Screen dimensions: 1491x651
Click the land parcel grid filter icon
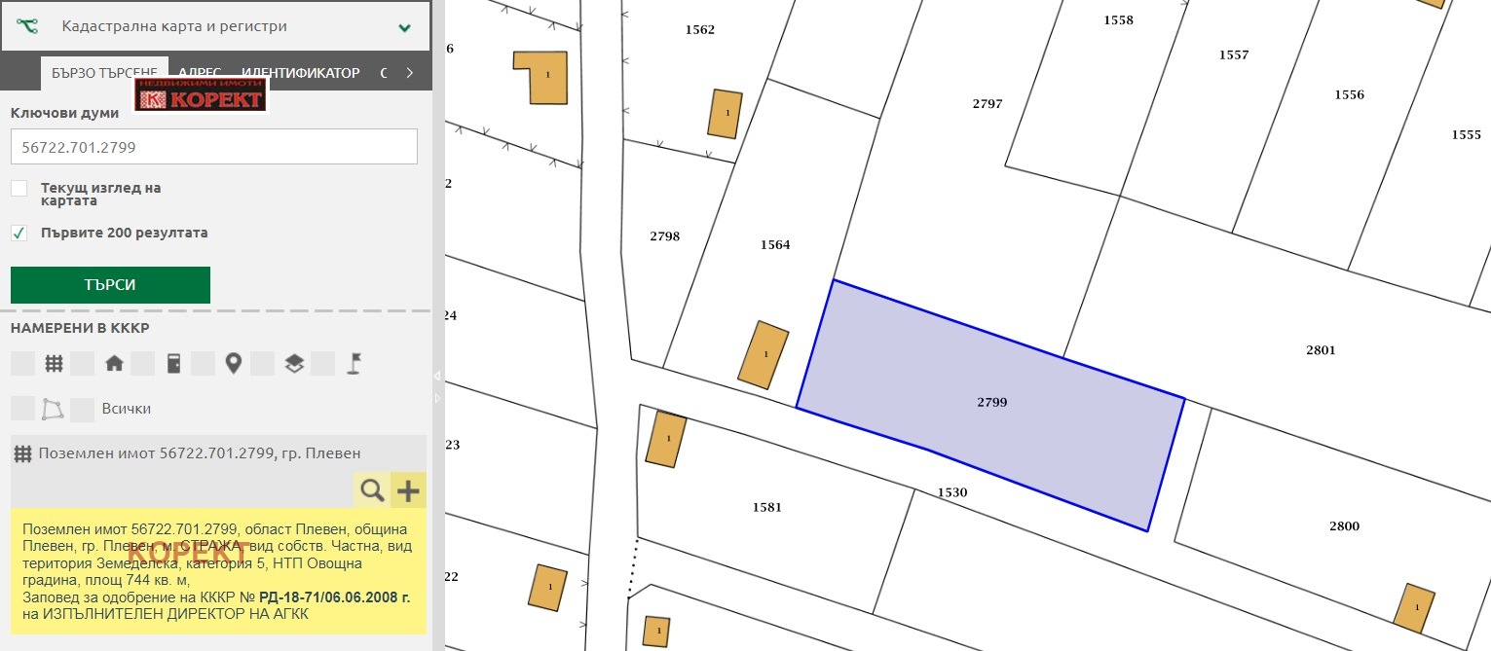point(54,364)
